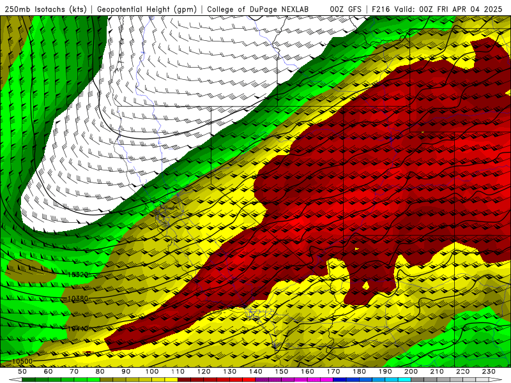Click the 10380 height contour label

pos(78,298)
